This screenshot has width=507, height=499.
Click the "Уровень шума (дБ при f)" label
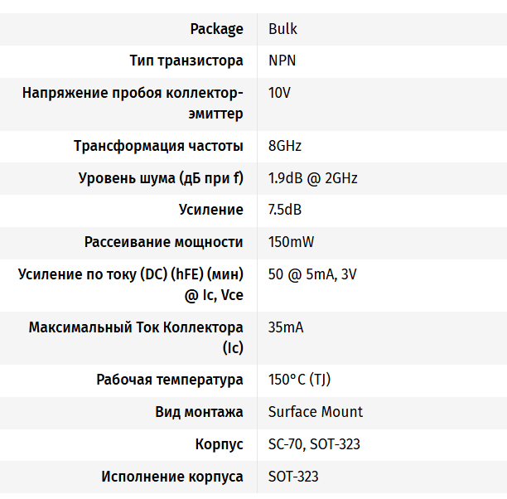pos(161,178)
